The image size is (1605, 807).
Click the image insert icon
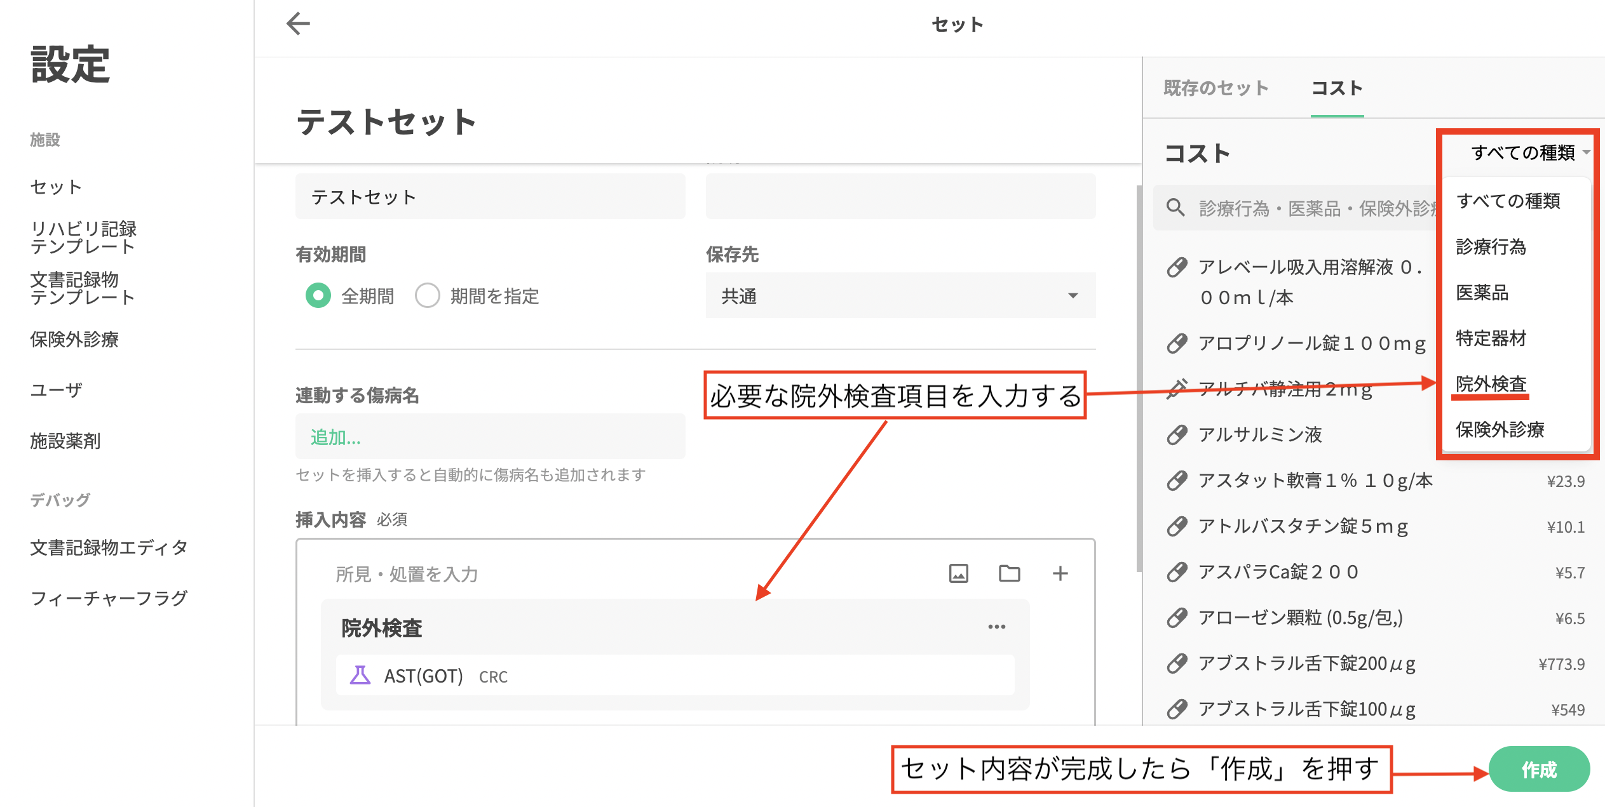click(x=958, y=573)
